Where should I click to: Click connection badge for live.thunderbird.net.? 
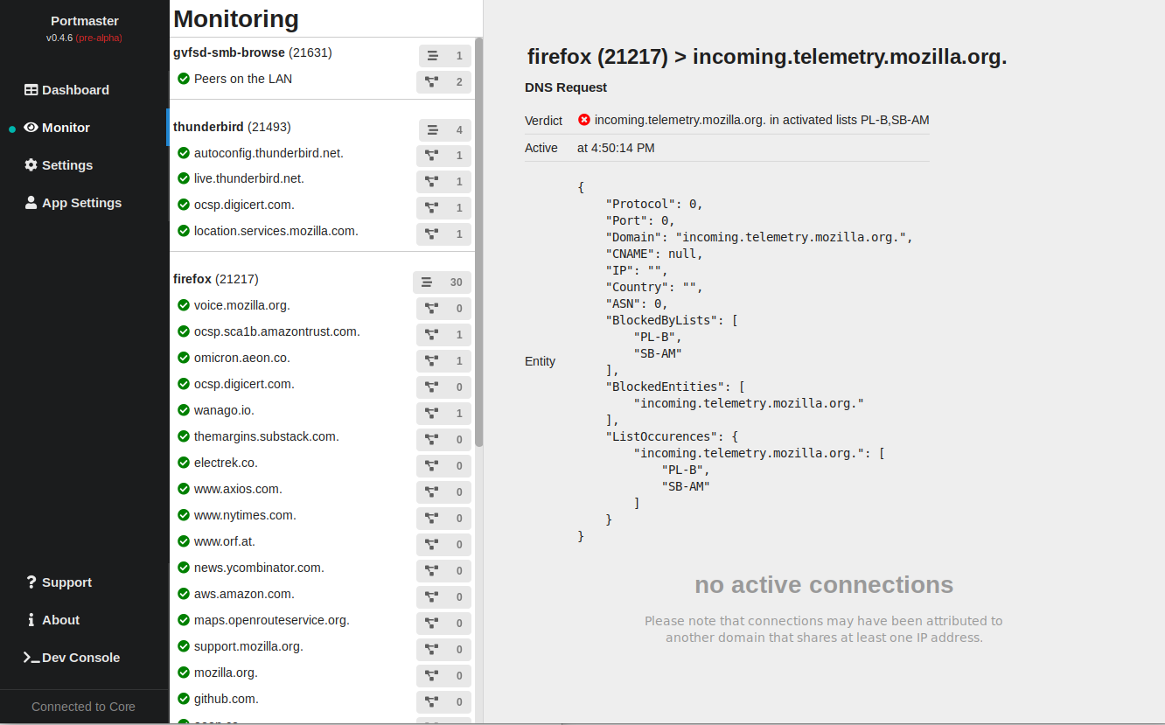click(443, 182)
